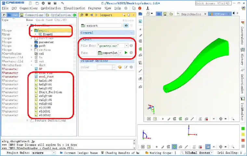Click the pin icon in export editor header

(x=82, y=15)
